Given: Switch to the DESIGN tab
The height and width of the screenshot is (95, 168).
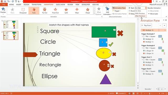Looking at the screenshot, I should [x=26, y=4].
